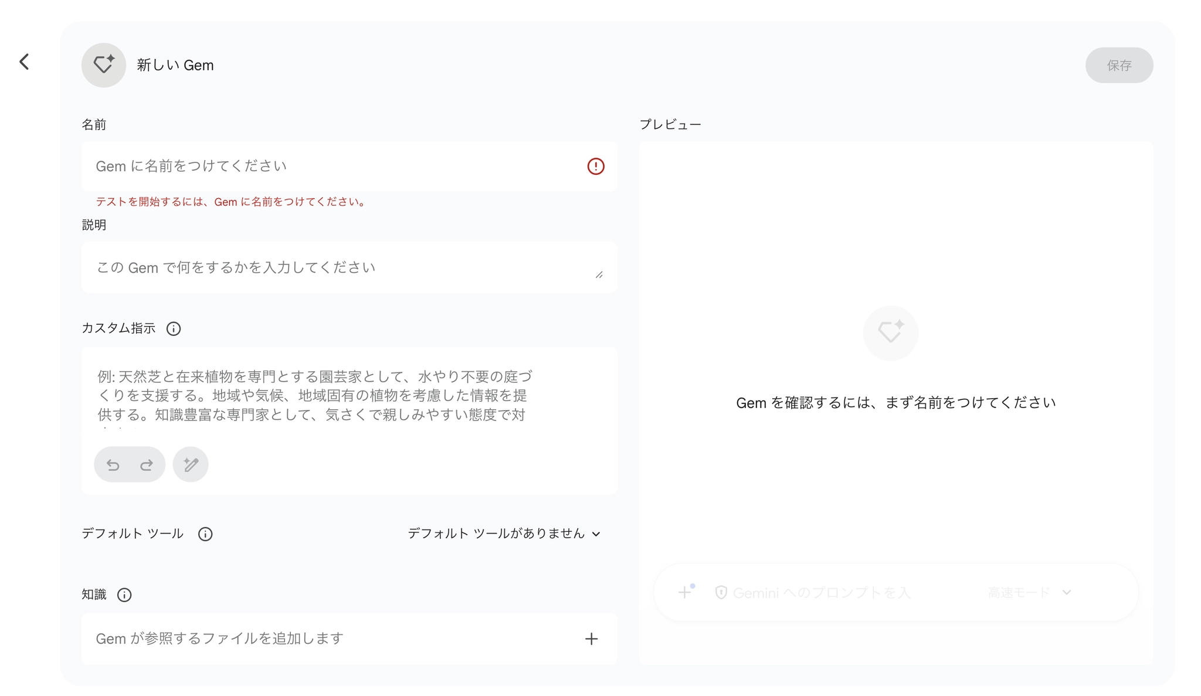Screen dimensions: 1201x696
Task: Click Gemini prompt input in preview
Action: point(821,593)
